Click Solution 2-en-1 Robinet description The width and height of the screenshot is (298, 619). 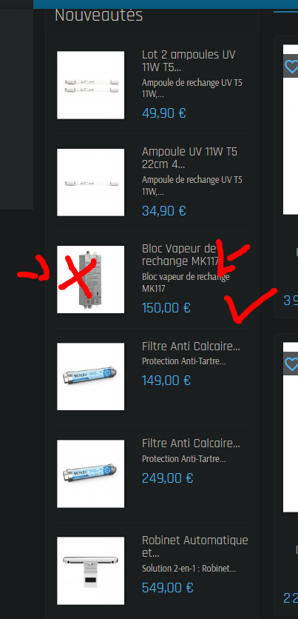pyautogui.click(x=189, y=569)
